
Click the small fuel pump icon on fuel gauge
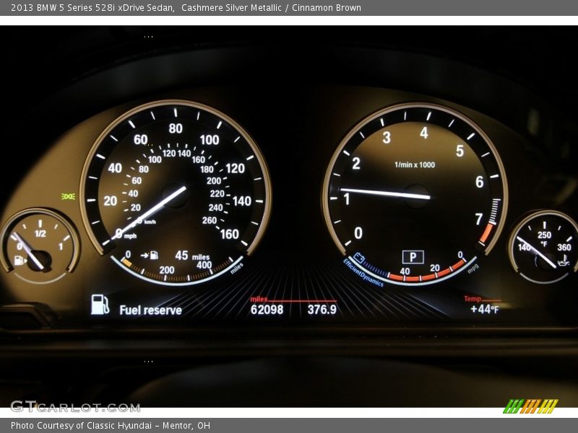(x=20, y=261)
